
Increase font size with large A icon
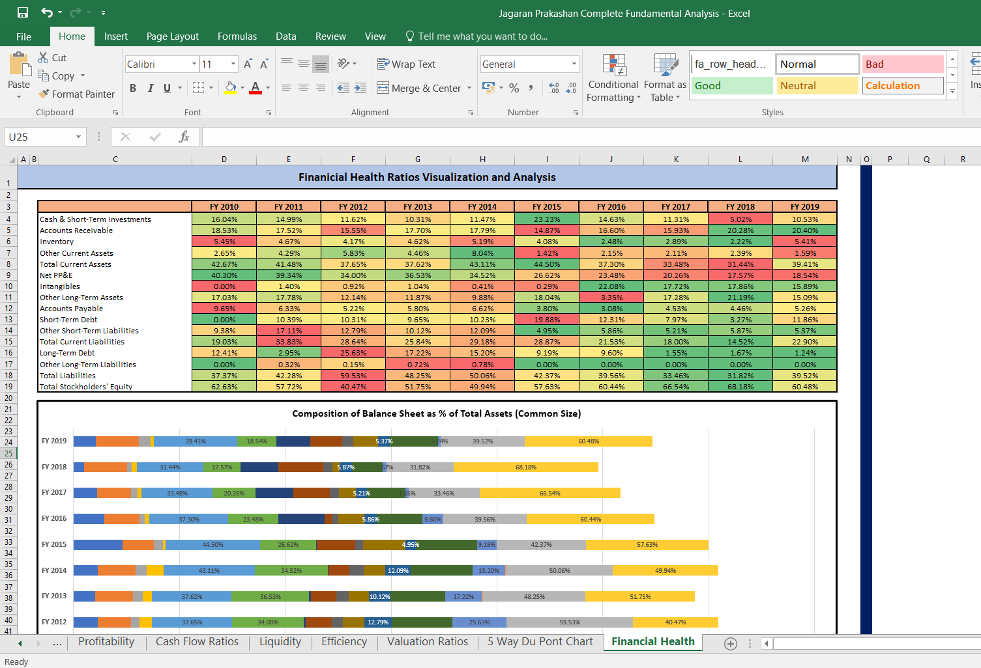pyautogui.click(x=248, y=64)
